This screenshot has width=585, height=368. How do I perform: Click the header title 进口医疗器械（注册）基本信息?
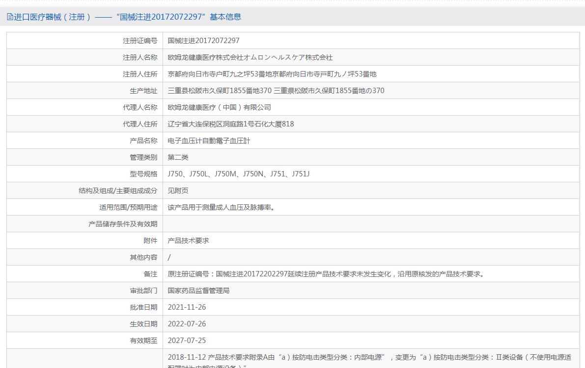point(128,17)
